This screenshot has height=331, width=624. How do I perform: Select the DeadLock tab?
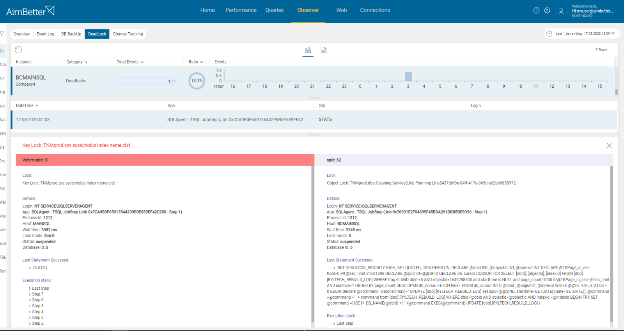click(x=97, y=34)
